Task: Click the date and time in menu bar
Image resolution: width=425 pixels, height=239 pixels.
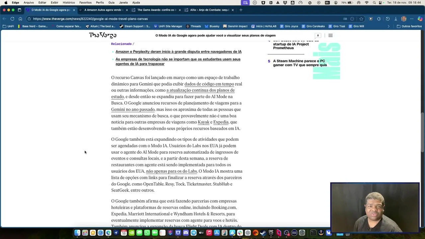Action: 405,3
